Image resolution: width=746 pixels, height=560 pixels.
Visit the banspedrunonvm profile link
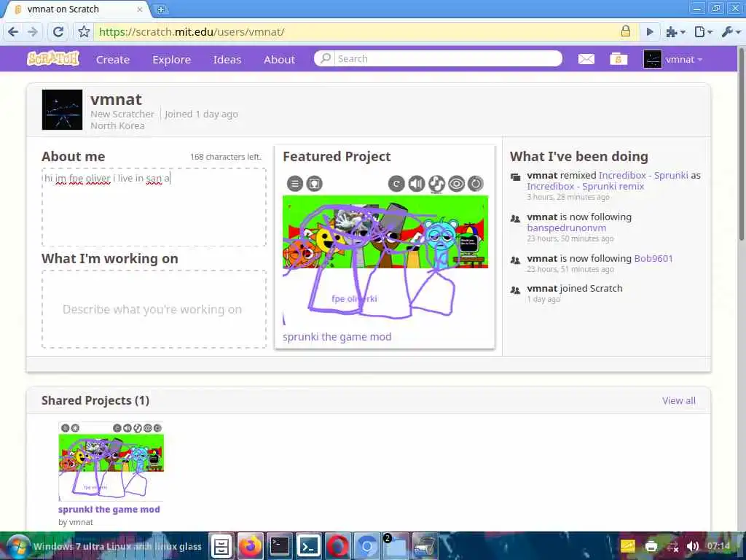pyautogui.click(x=566, y=227)
